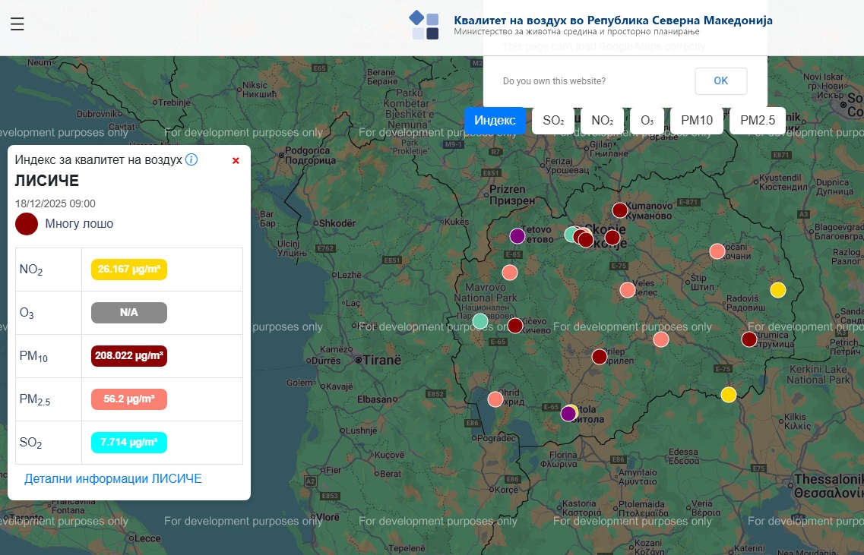Select the dark red marker near Prilep
864x555 pixels.
click(600, 357)
